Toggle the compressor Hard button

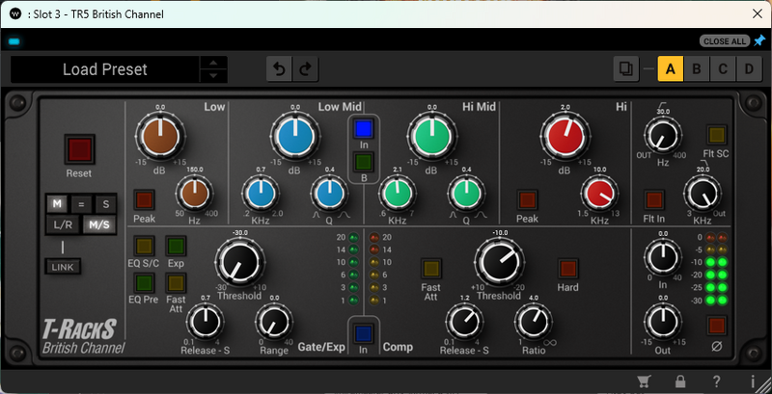tap(567, 268)
